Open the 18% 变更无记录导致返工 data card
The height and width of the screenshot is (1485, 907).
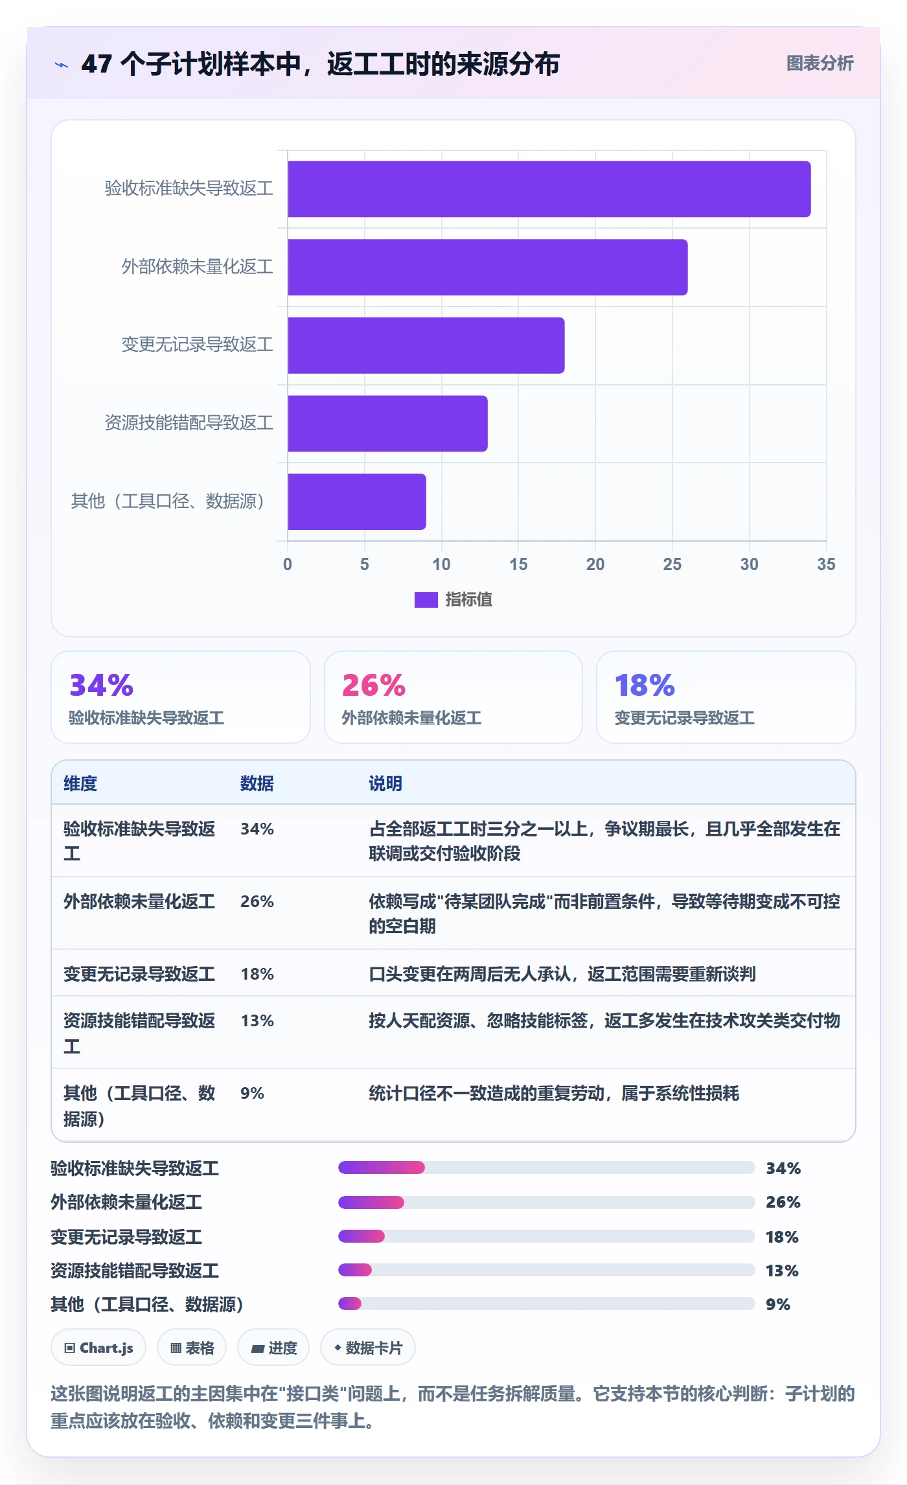pos(726,697)
